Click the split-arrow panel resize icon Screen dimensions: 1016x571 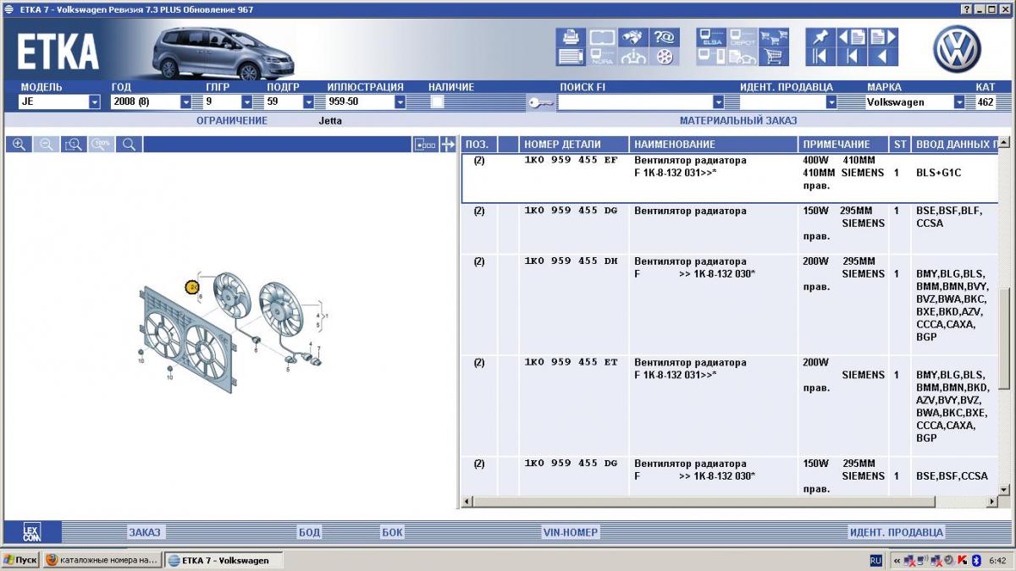coord(448,145)
